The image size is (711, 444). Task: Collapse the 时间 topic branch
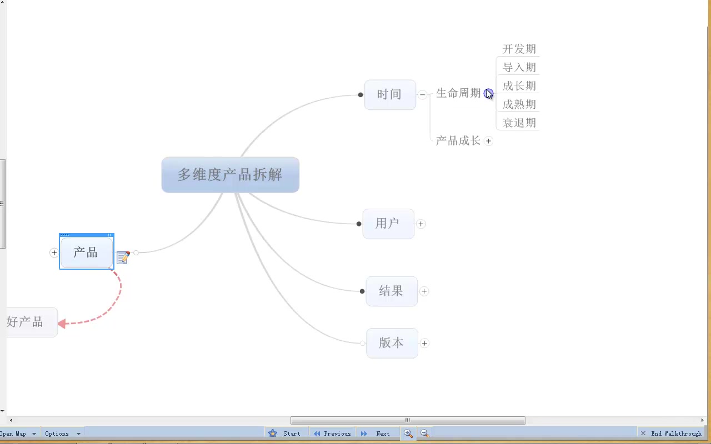tap(422, 94)
